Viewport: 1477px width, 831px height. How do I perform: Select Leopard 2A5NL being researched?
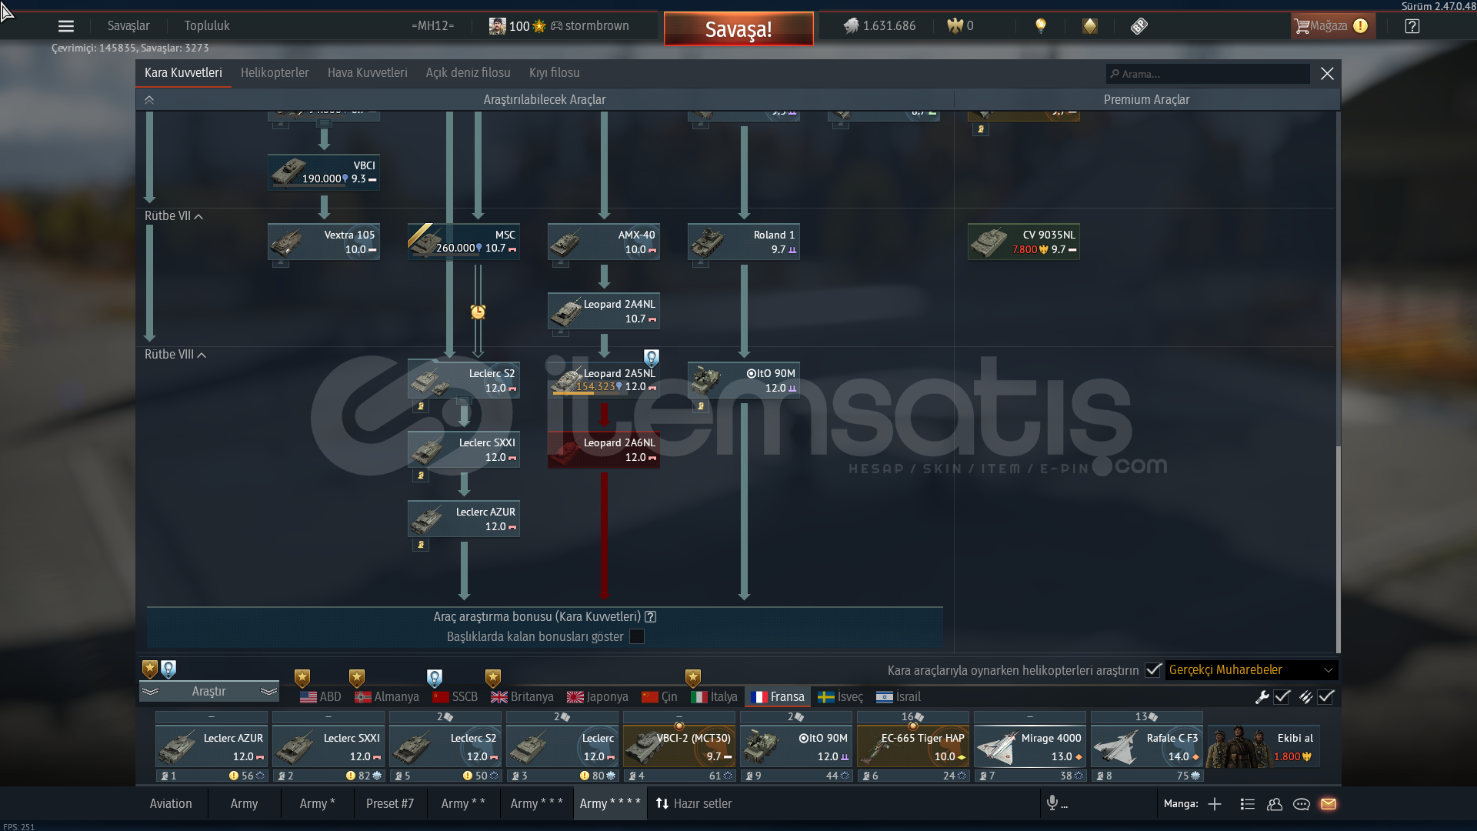pos(604,380)
